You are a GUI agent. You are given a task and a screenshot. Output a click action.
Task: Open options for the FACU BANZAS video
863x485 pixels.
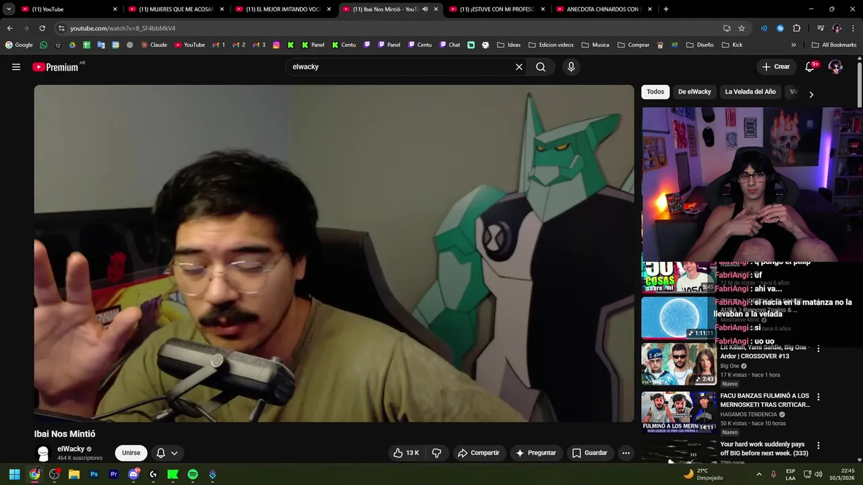(819, 397)
